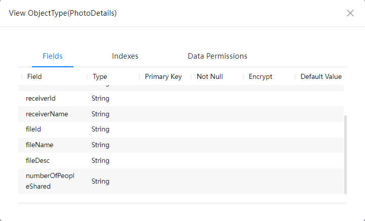Screen dimensions: 365x221
Task: Click the Default Value column header
Action: pyautogui.click(x=321, y=76)
